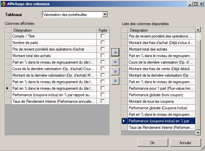Tick Figée for Taux de Rendement Interne

point(103,101)
